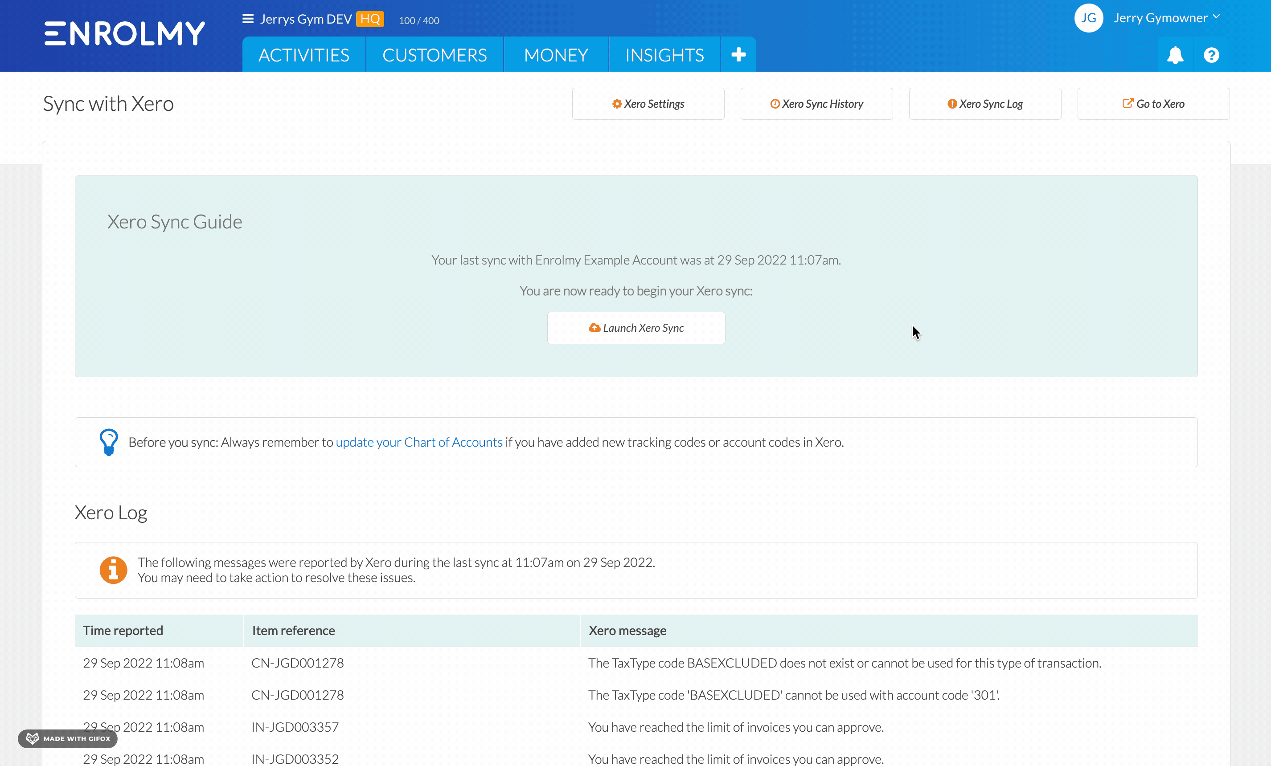Launch Xero Sync

pyautogui.click(x=636, y=328)
